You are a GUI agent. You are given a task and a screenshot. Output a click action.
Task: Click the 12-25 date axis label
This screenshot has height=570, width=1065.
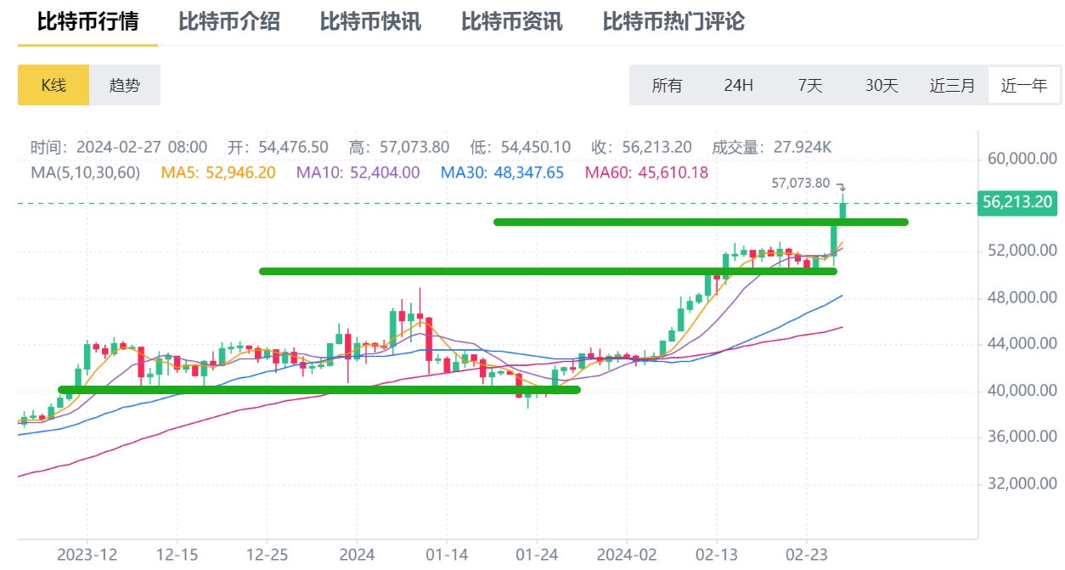(x=267, y=555)
